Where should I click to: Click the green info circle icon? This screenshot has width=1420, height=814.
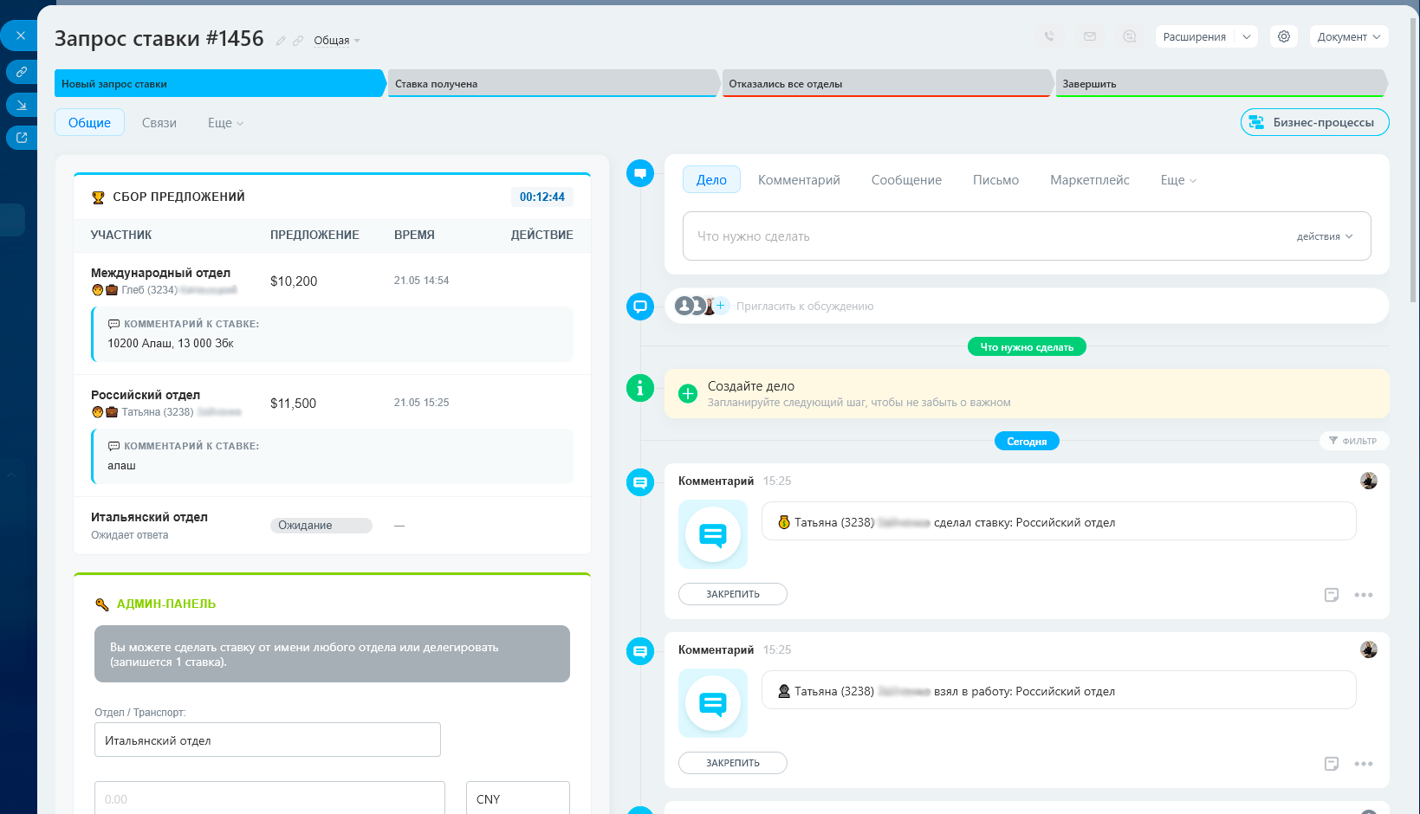[x=640, y=388]
